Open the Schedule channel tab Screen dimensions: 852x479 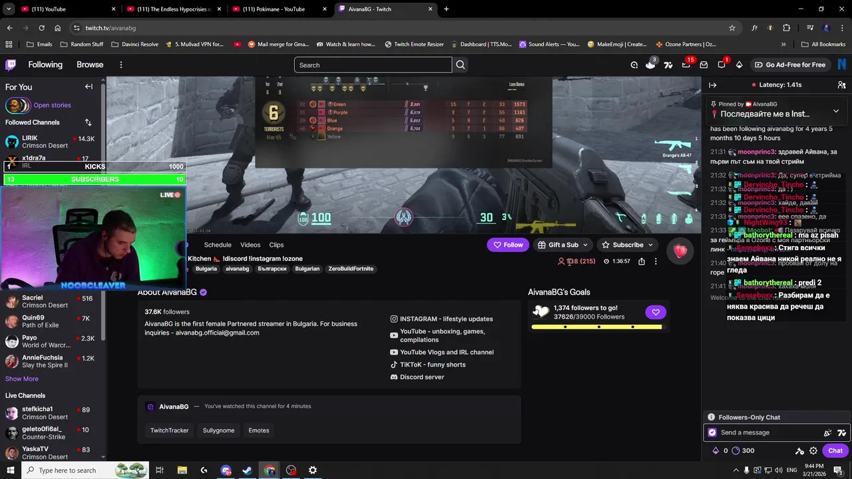[x=218, y=245]
